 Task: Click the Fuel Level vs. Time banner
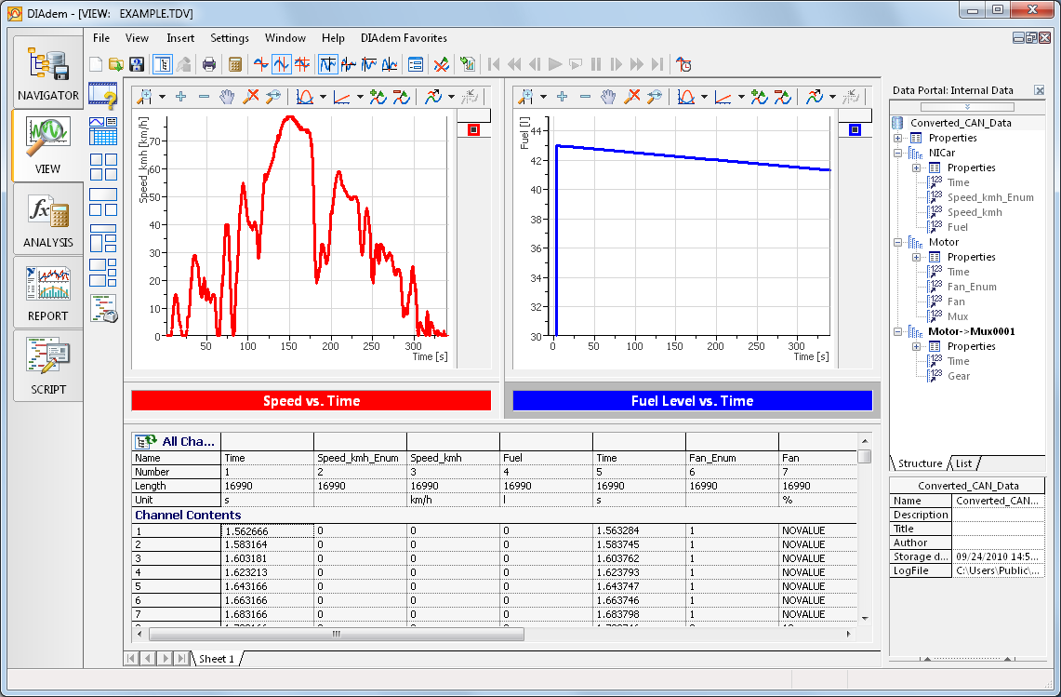(x=691, y=400)
